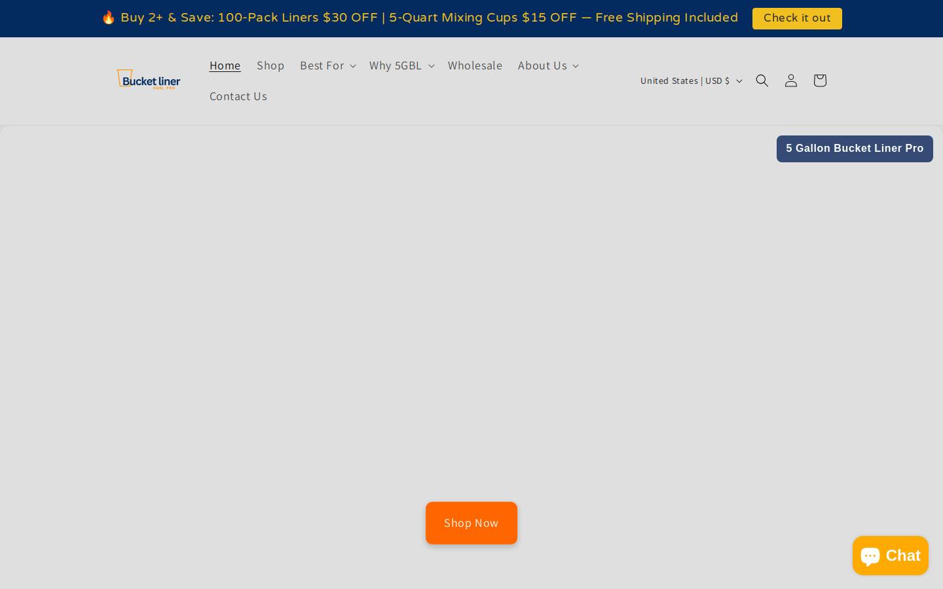Viewport: 943px width, 589px height.
Task: Open the search magnifier icon
Action: pos(762,80)
